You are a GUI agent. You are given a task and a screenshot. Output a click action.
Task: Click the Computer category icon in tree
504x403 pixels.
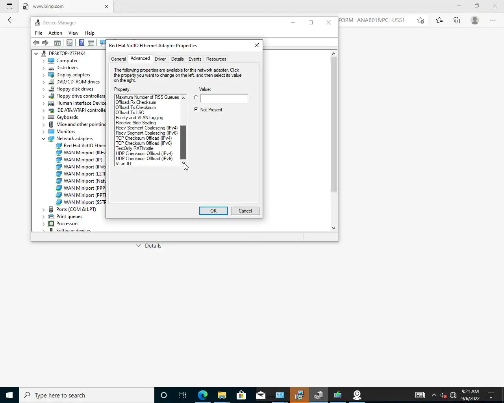[51, 61]
